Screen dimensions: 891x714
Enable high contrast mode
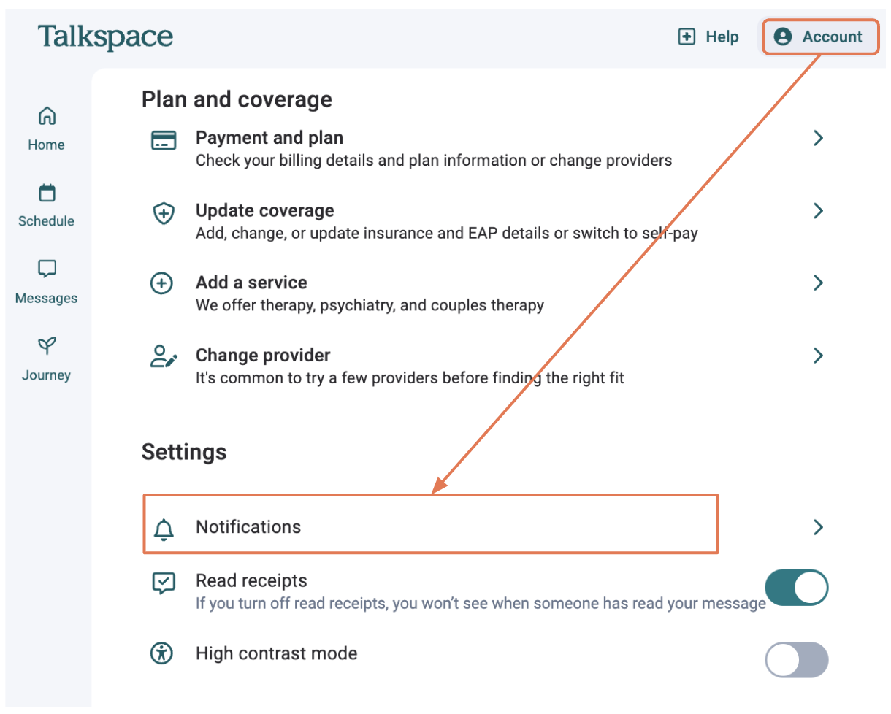(796, 660)
